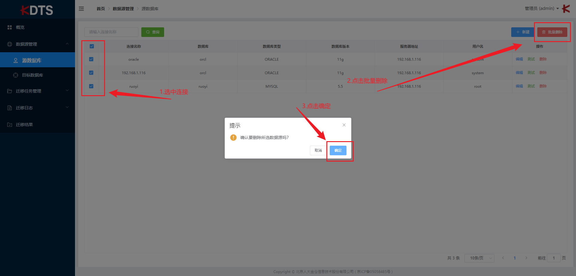Collapse the 数据源管理 sidebar group chevron
This screenshot has height=276, width=576.
tap(67, 44)
